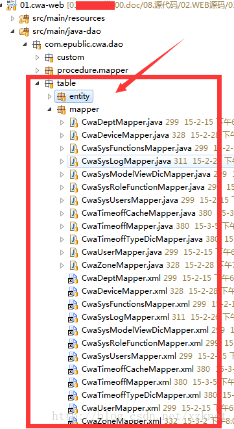Click the CwaSysFunctionsMapper.java file icon
Screen dimensions: 234x429
click(x=74, y=149)
